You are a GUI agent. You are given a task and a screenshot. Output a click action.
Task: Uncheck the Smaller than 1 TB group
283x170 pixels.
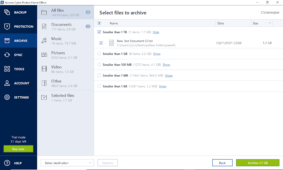pyautogui.click(x=99, y=32)
